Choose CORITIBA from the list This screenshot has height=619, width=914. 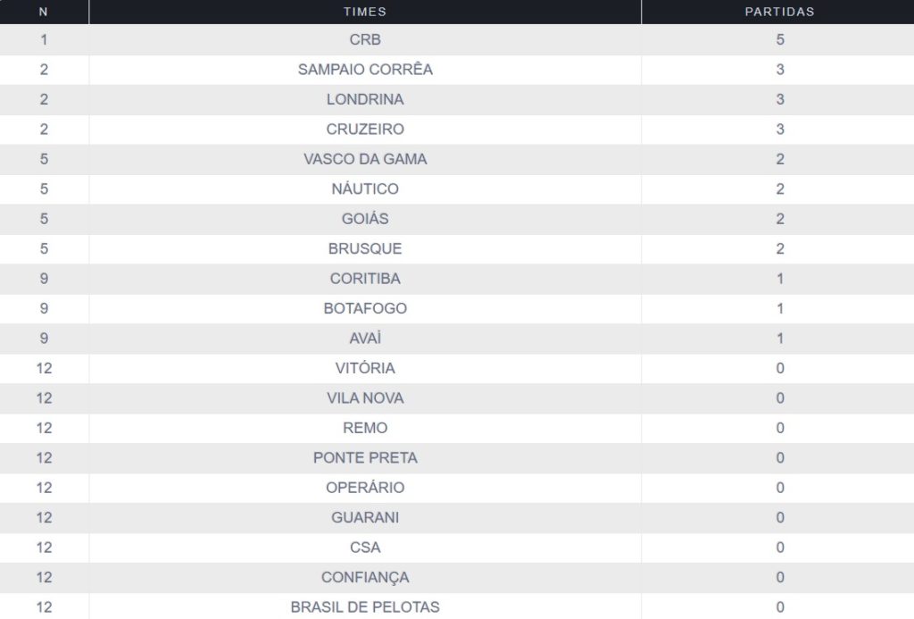pos(365,279)
